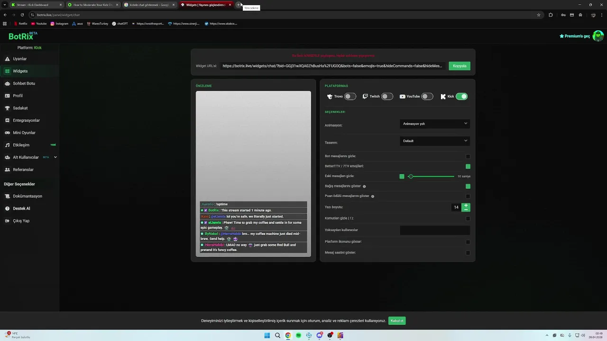Uncheck the BetterTTV / 7TV emojileri checkbox

[468, 166]
